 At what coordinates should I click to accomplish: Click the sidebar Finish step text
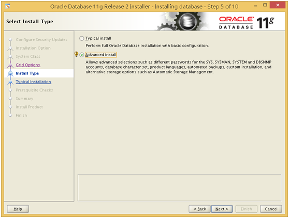tap(21, 115)
